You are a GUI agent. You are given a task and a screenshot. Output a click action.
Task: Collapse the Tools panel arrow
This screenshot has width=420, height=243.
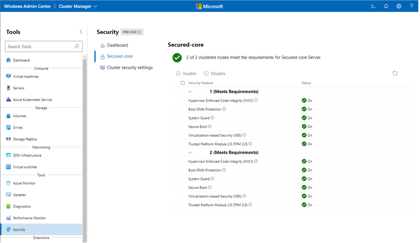(81, 32)
